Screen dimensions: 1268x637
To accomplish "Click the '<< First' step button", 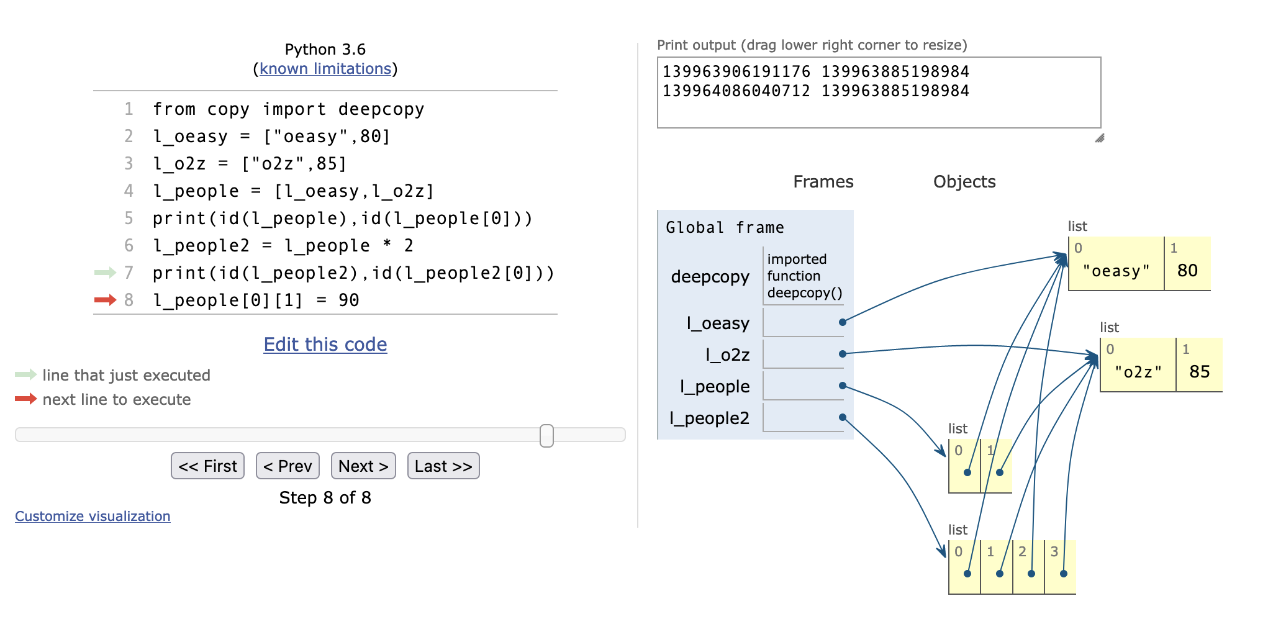I will click(x=207, y=466).
